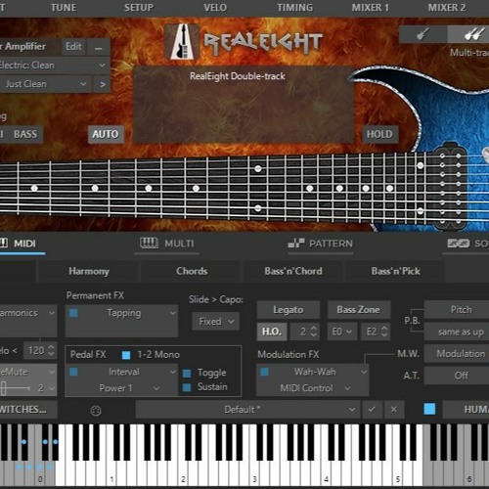The width and height of the screenshot is (489, 489).
Task: Click the Bass Zone button
Action: coord(359,310)
